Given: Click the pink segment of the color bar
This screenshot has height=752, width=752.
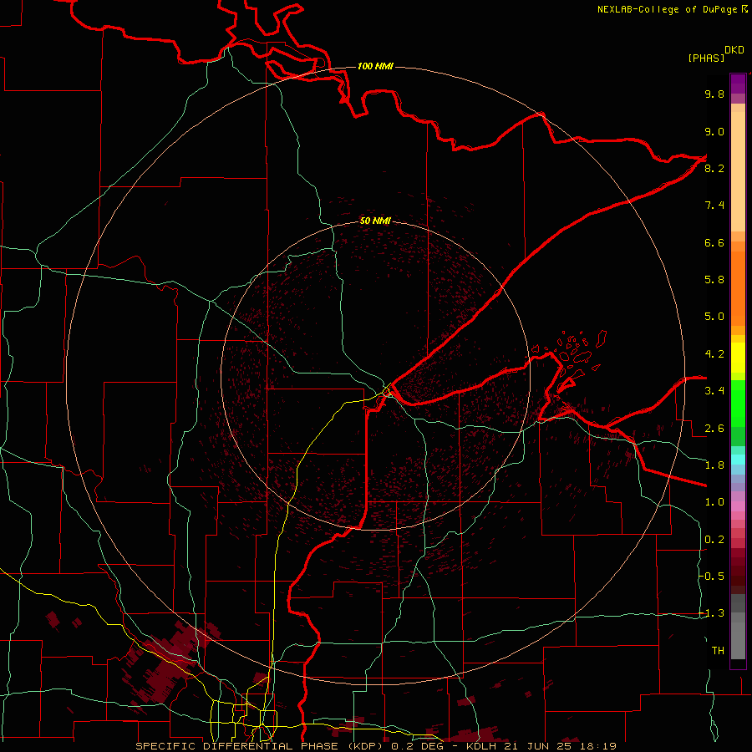Looking at the screenshot, I should click(x=738, y=506).
